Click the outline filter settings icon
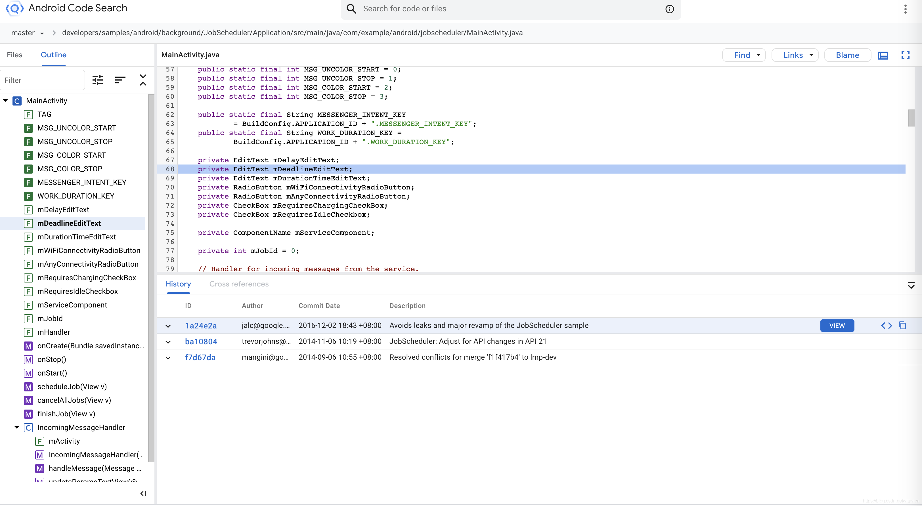This screenshot has height=506, width=922. click(x=97, y=80)
